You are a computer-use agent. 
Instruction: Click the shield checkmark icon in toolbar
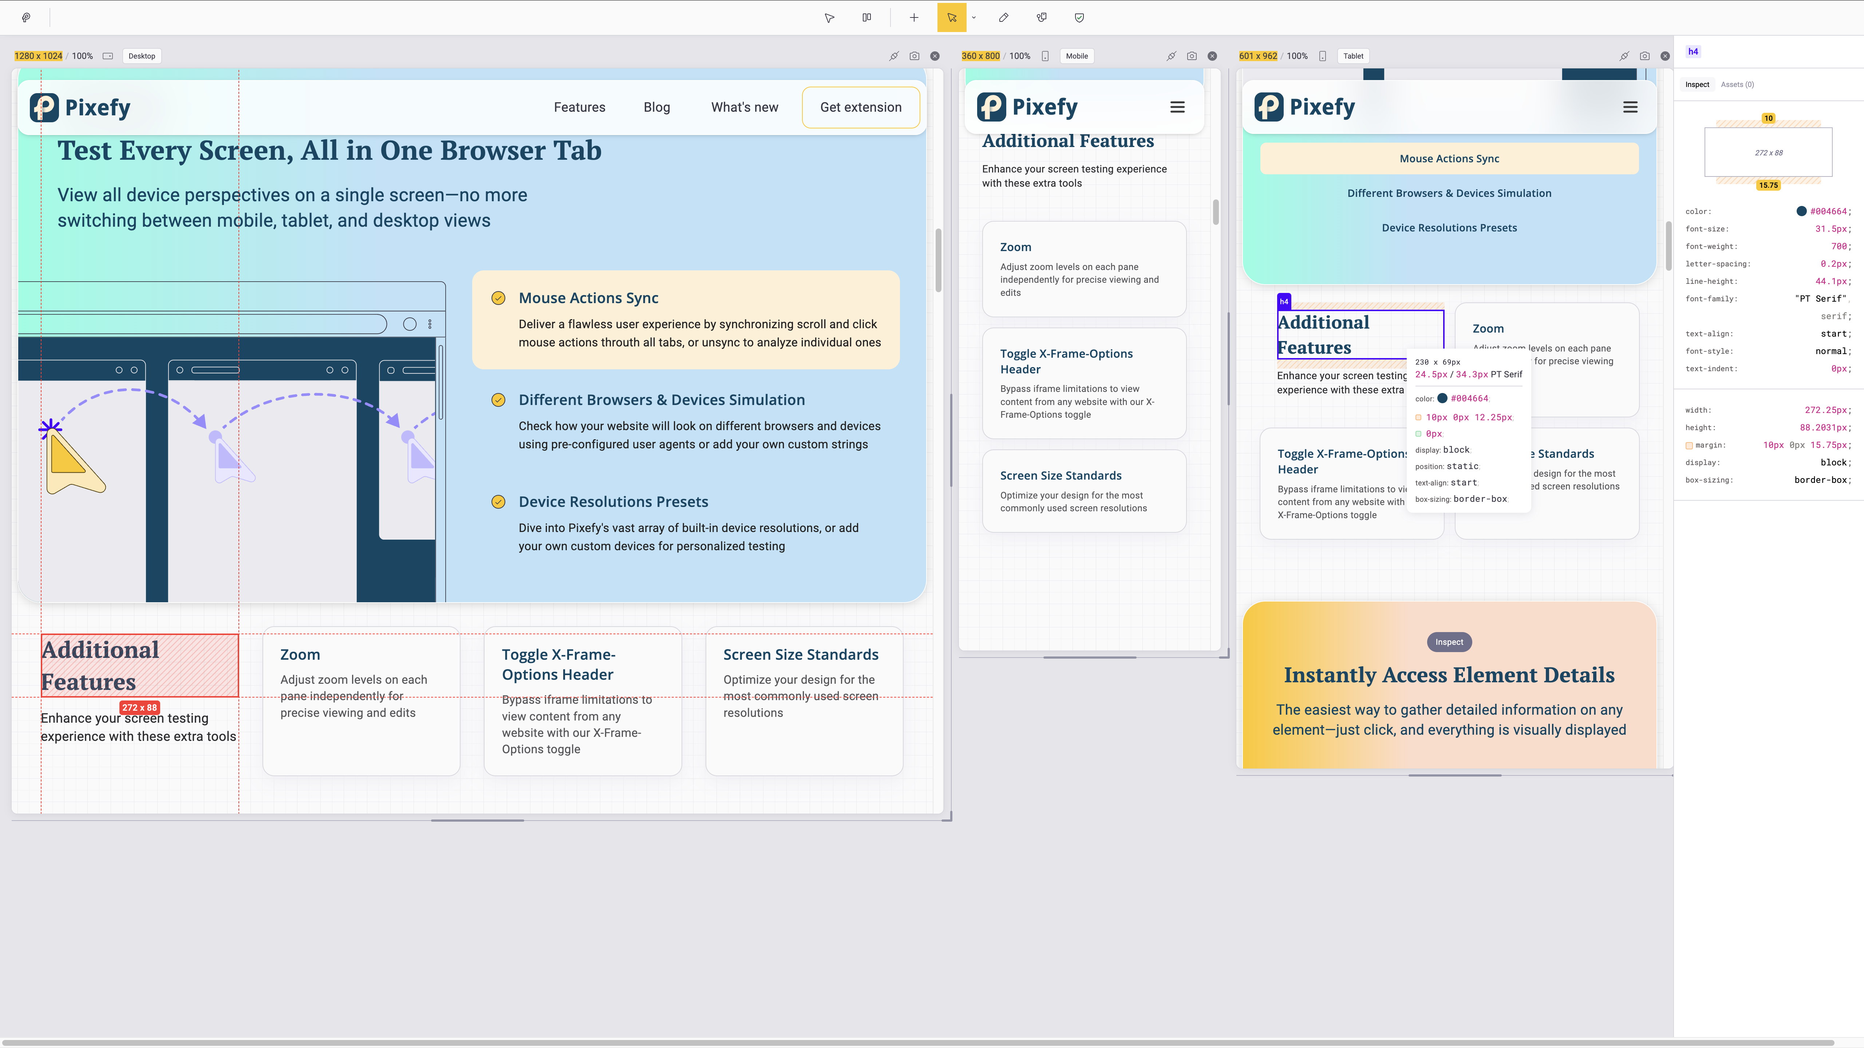(x=1079, y=17)
